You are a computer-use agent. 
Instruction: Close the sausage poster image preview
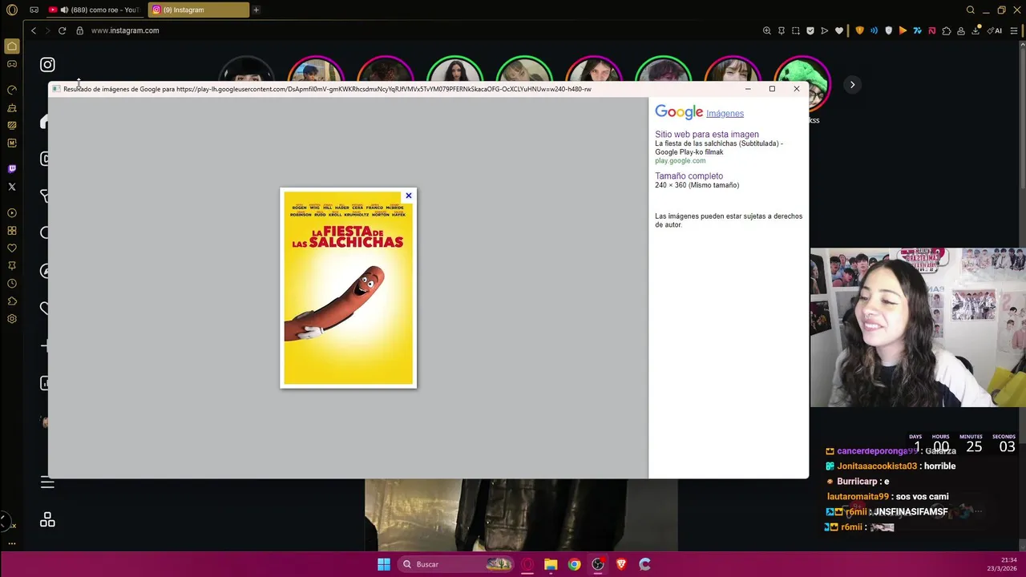point(408,196)
